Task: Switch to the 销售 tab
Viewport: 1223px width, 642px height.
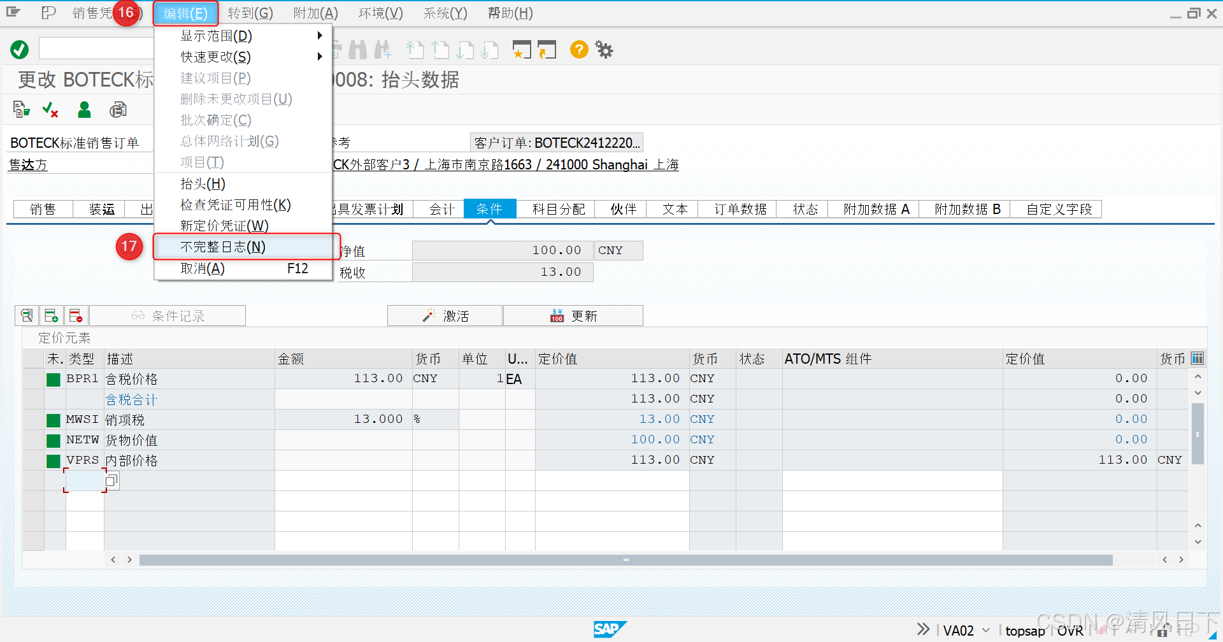Action: [43, 209]
